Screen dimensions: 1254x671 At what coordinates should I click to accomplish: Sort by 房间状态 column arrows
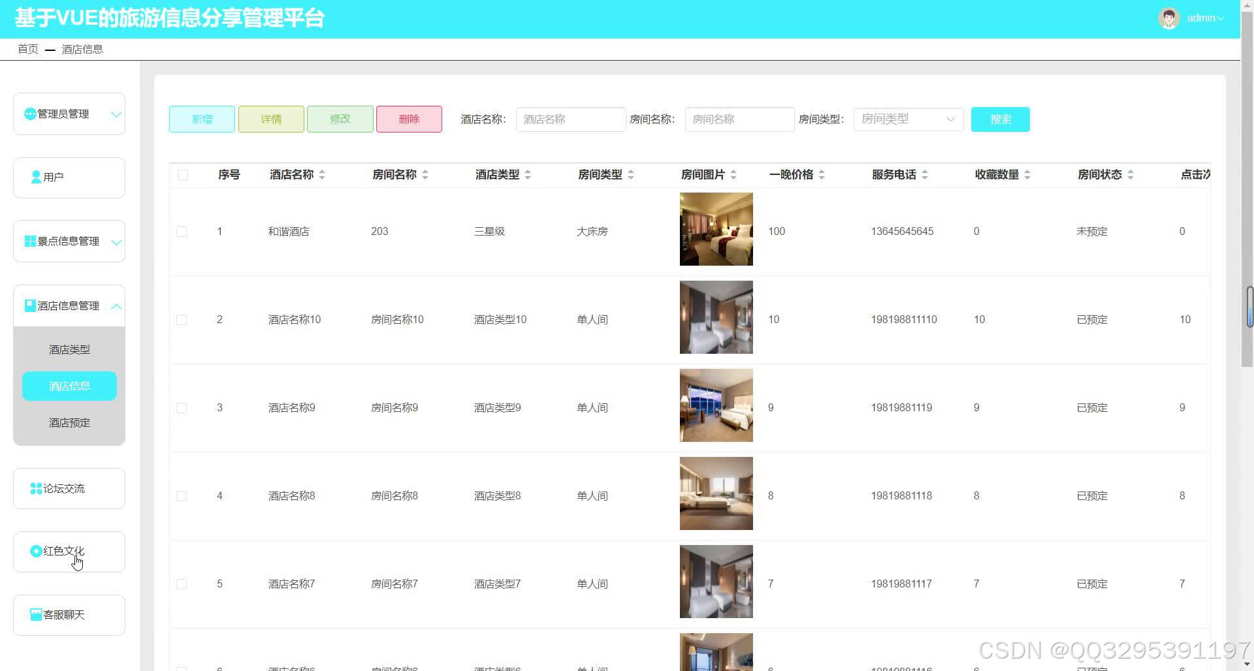[1131, 175]
